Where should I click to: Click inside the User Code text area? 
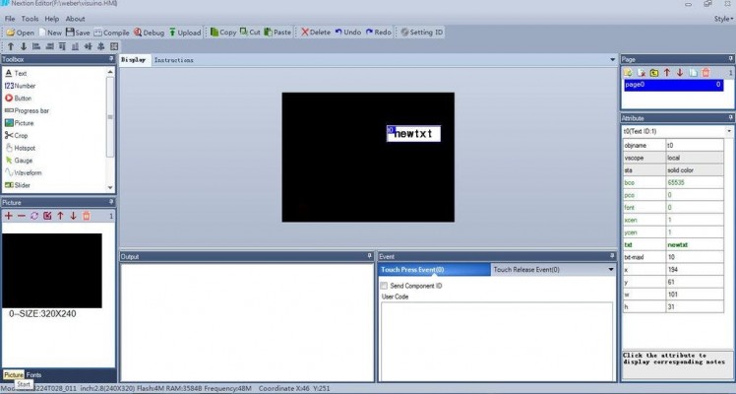[x=497, y=341]
